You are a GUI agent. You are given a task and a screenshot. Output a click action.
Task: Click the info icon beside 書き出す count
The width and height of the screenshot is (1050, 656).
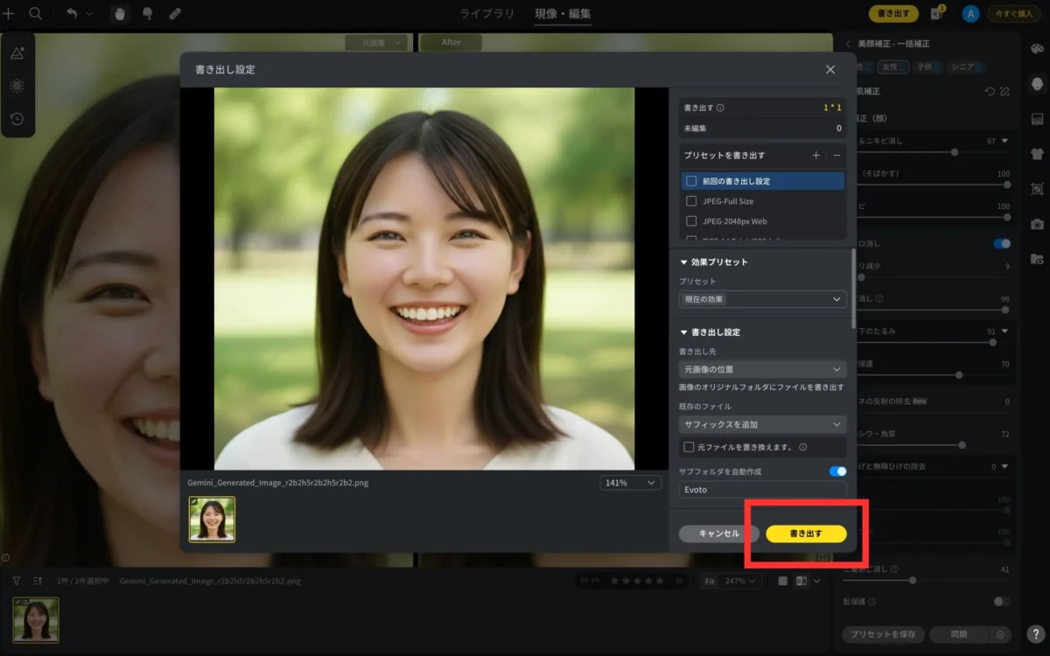pyautogui.click(x=720, y=108)
